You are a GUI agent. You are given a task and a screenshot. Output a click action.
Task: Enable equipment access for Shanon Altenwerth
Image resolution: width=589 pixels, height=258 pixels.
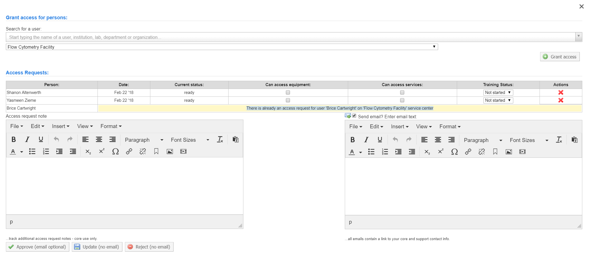click(x=288, y=93)
